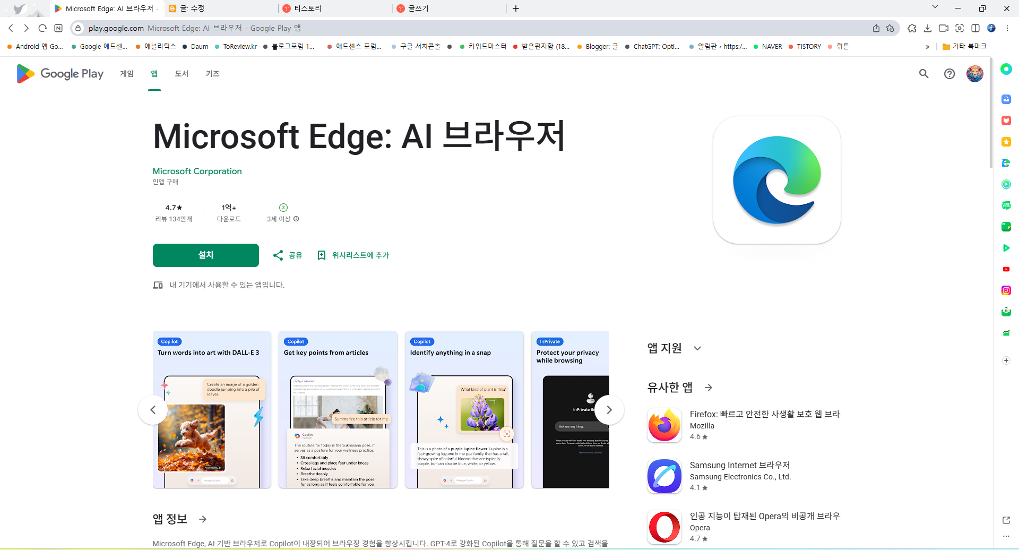Open the NAVER bookmark
This screenshot has height=550, width=1019.
767,47
